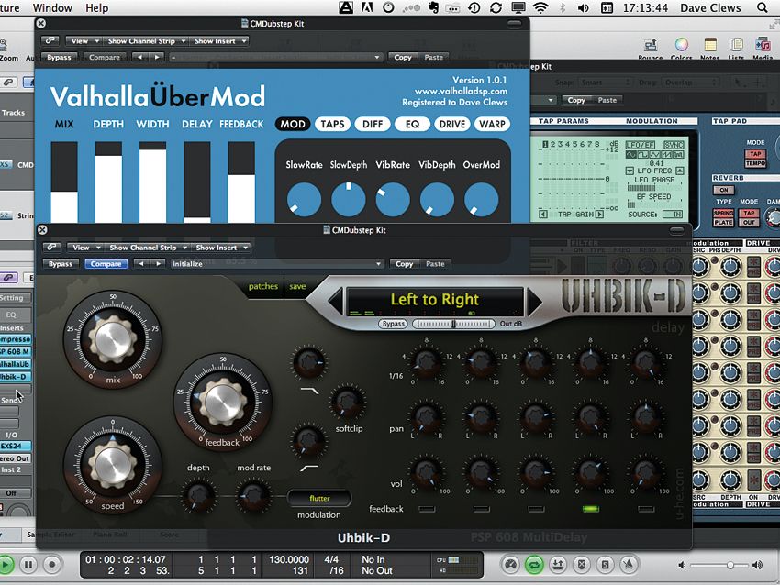Toggle the flutter modulation button
This screenshot has height=585, width=780.
coord(319,498)
